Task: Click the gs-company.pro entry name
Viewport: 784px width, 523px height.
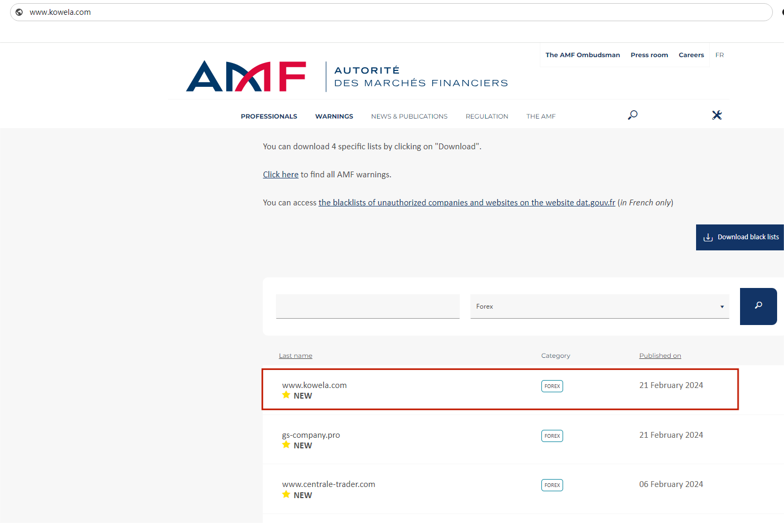Action: 311,435
